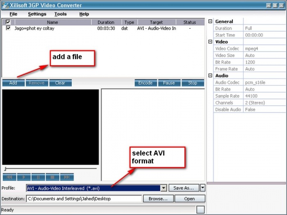This screenshot has height=215, width=287.
Task: Click the play button under the preview
Action: [24, 177]
